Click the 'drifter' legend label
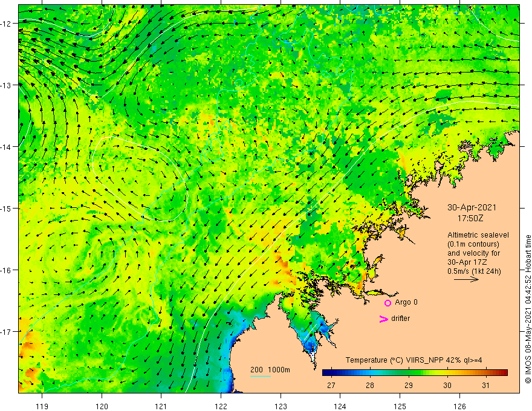The image size is (532, 411). (x=400, y=319)
